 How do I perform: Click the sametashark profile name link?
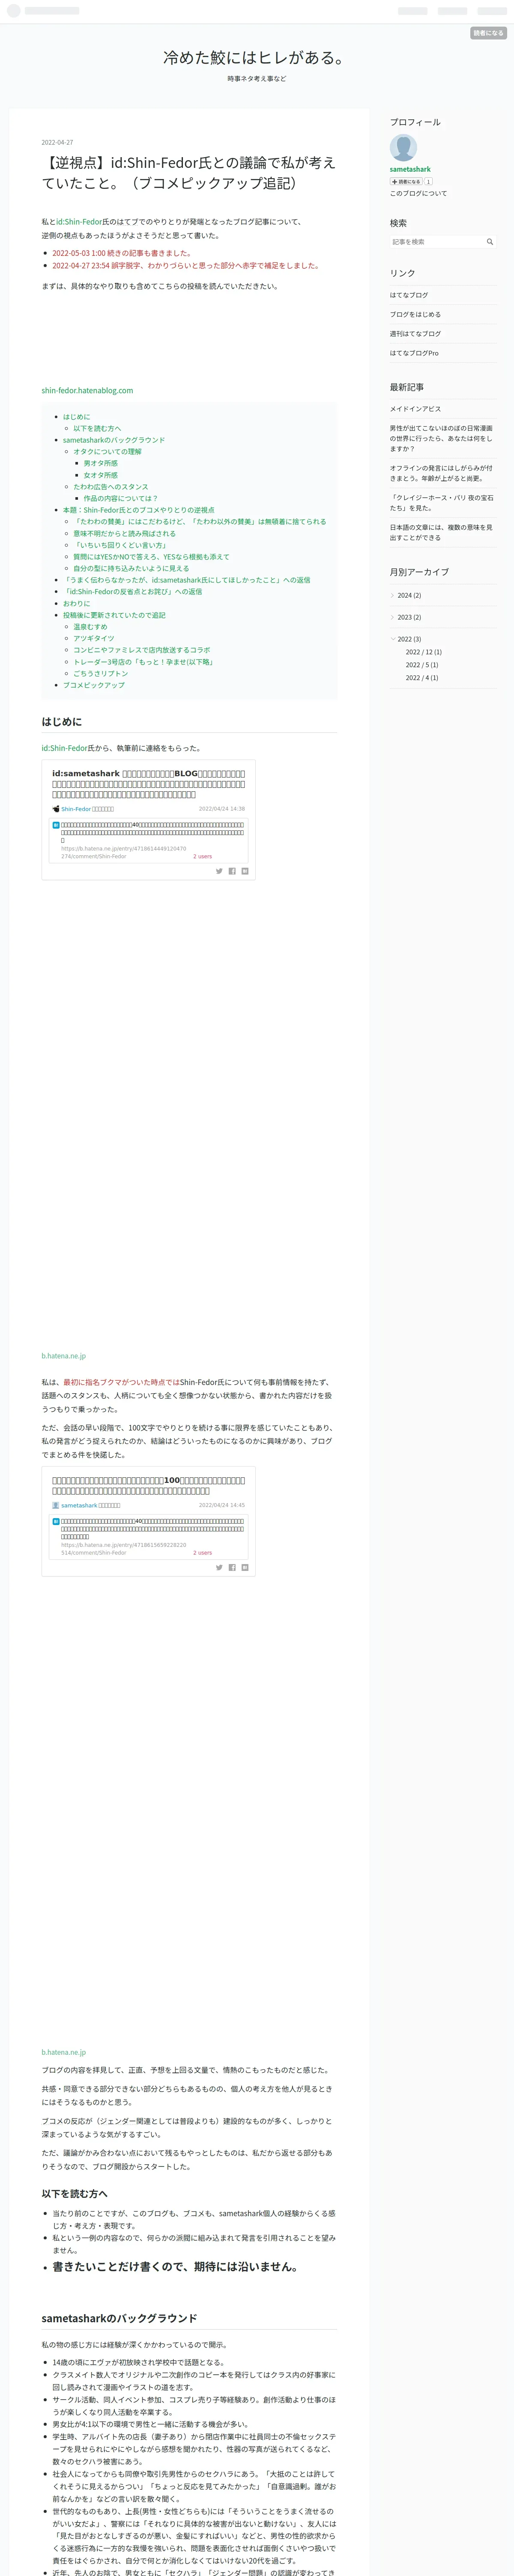410,169
